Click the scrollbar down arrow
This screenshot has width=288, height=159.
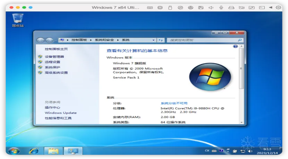pos(242,122)
